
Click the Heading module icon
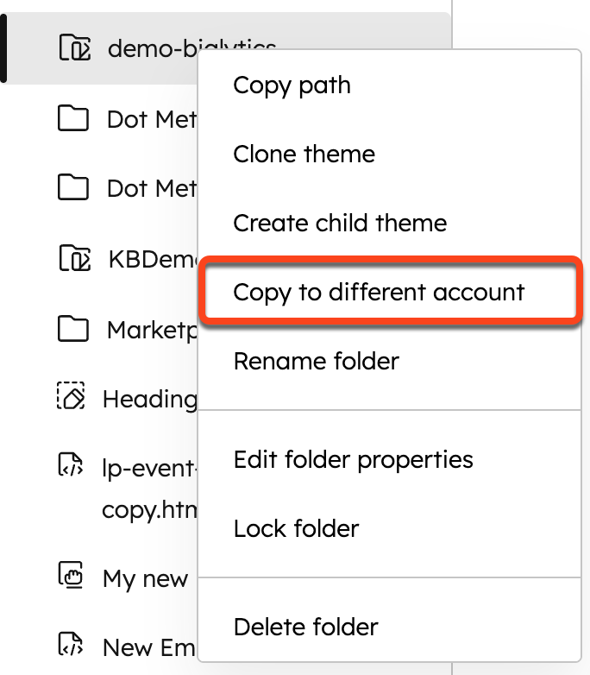[x=71, y=395]
